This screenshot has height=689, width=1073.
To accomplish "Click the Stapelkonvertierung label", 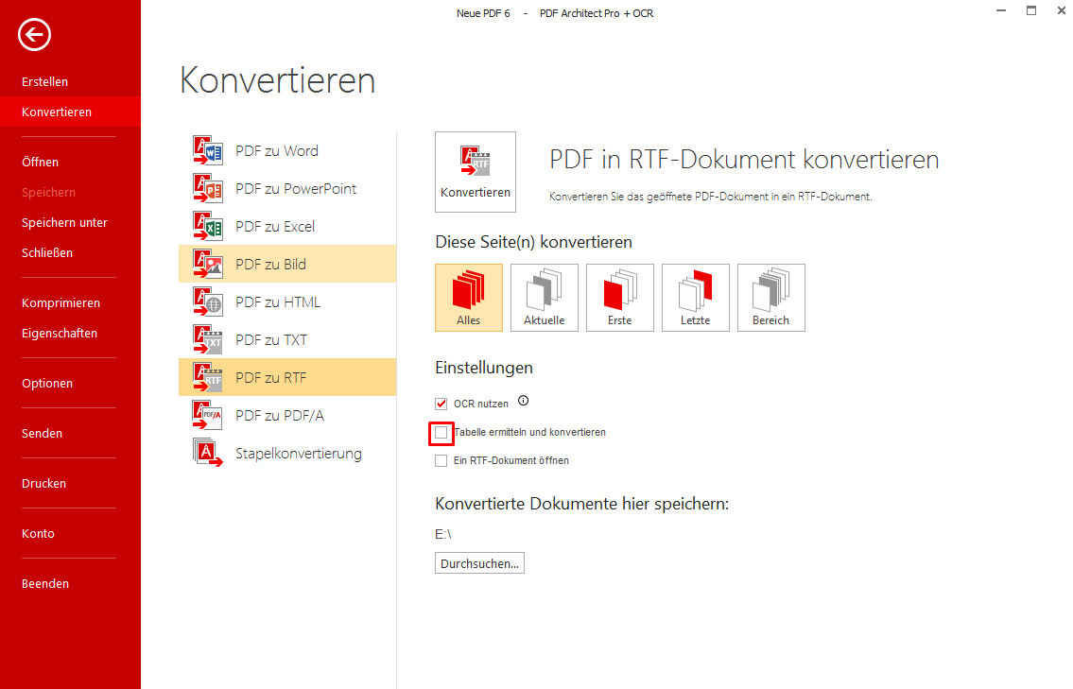I will pos(299,454).
